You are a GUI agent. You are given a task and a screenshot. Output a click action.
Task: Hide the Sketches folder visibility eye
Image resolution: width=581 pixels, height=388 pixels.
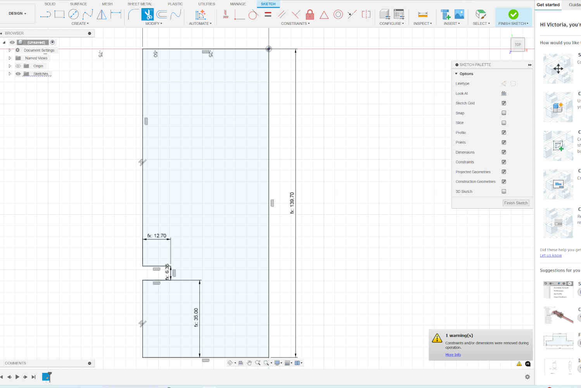(x=18, y=74)
